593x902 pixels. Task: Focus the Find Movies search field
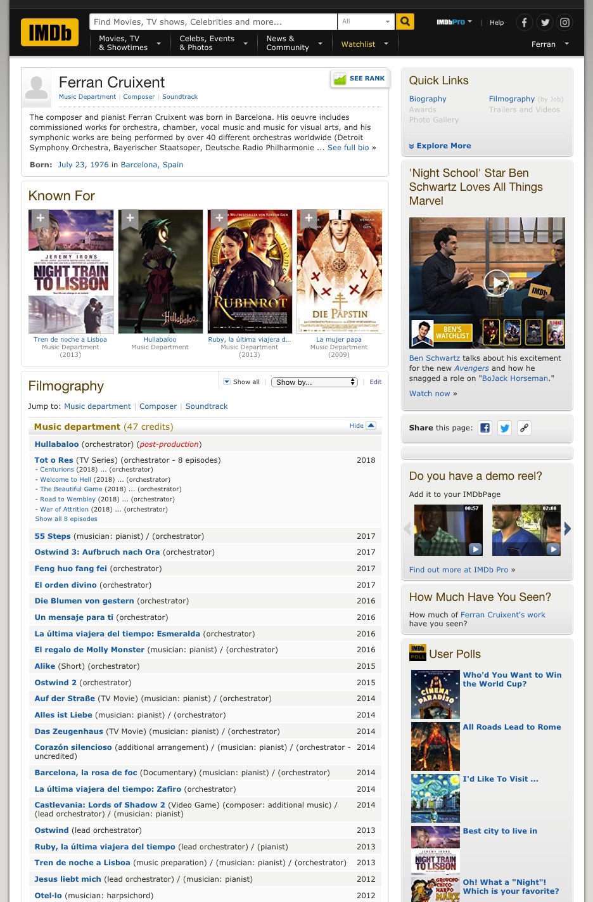pos(214,22)
